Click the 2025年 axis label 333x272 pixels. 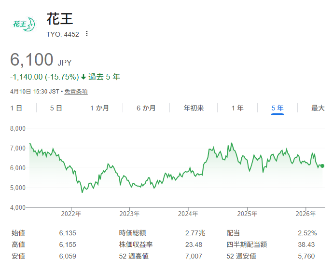click(247, 214)
